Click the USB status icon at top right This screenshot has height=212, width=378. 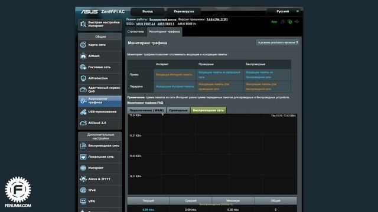[296, 22]
